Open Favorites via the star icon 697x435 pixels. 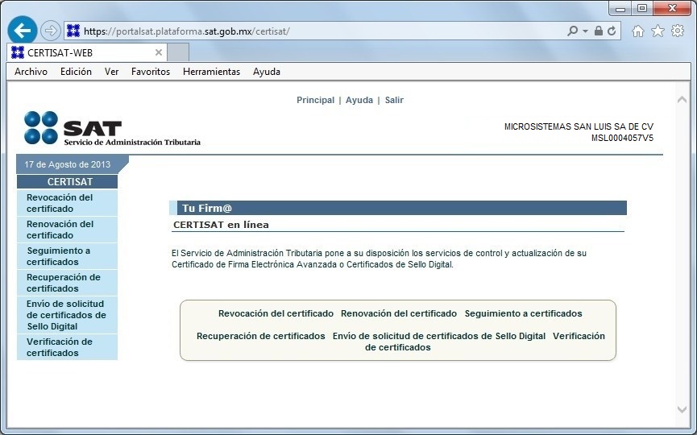click(658, 31)
